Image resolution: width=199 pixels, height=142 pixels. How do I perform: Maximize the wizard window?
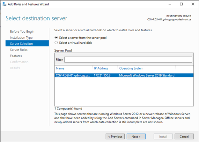(181, 4)
